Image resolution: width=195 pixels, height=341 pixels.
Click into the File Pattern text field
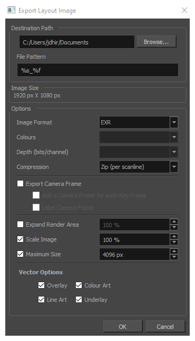click(x=97, y=70)
